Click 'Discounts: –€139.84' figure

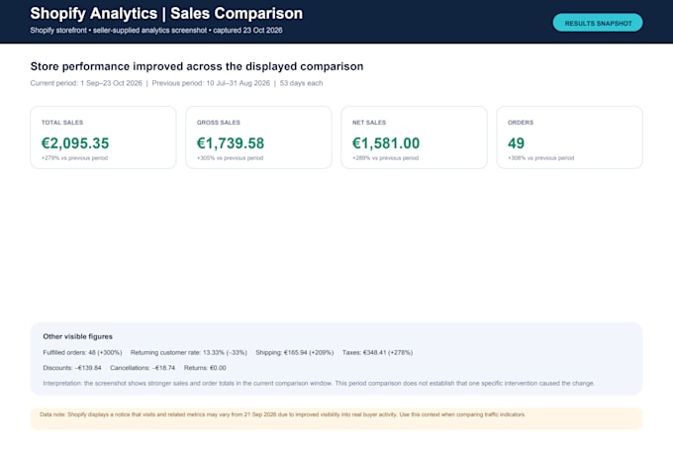pyautogui.click(x=72, y=368)
